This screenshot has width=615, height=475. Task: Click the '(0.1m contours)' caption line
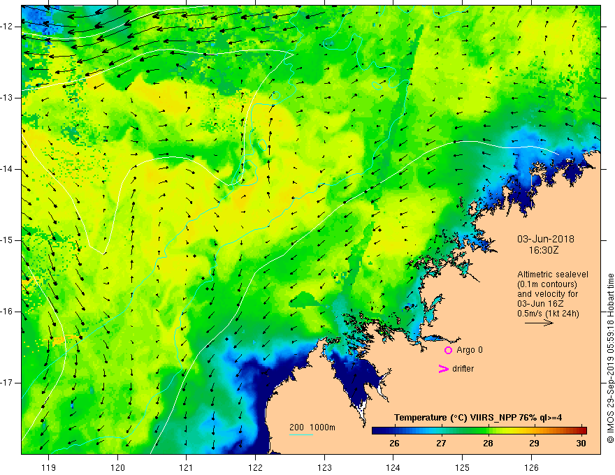click(547, 284)
